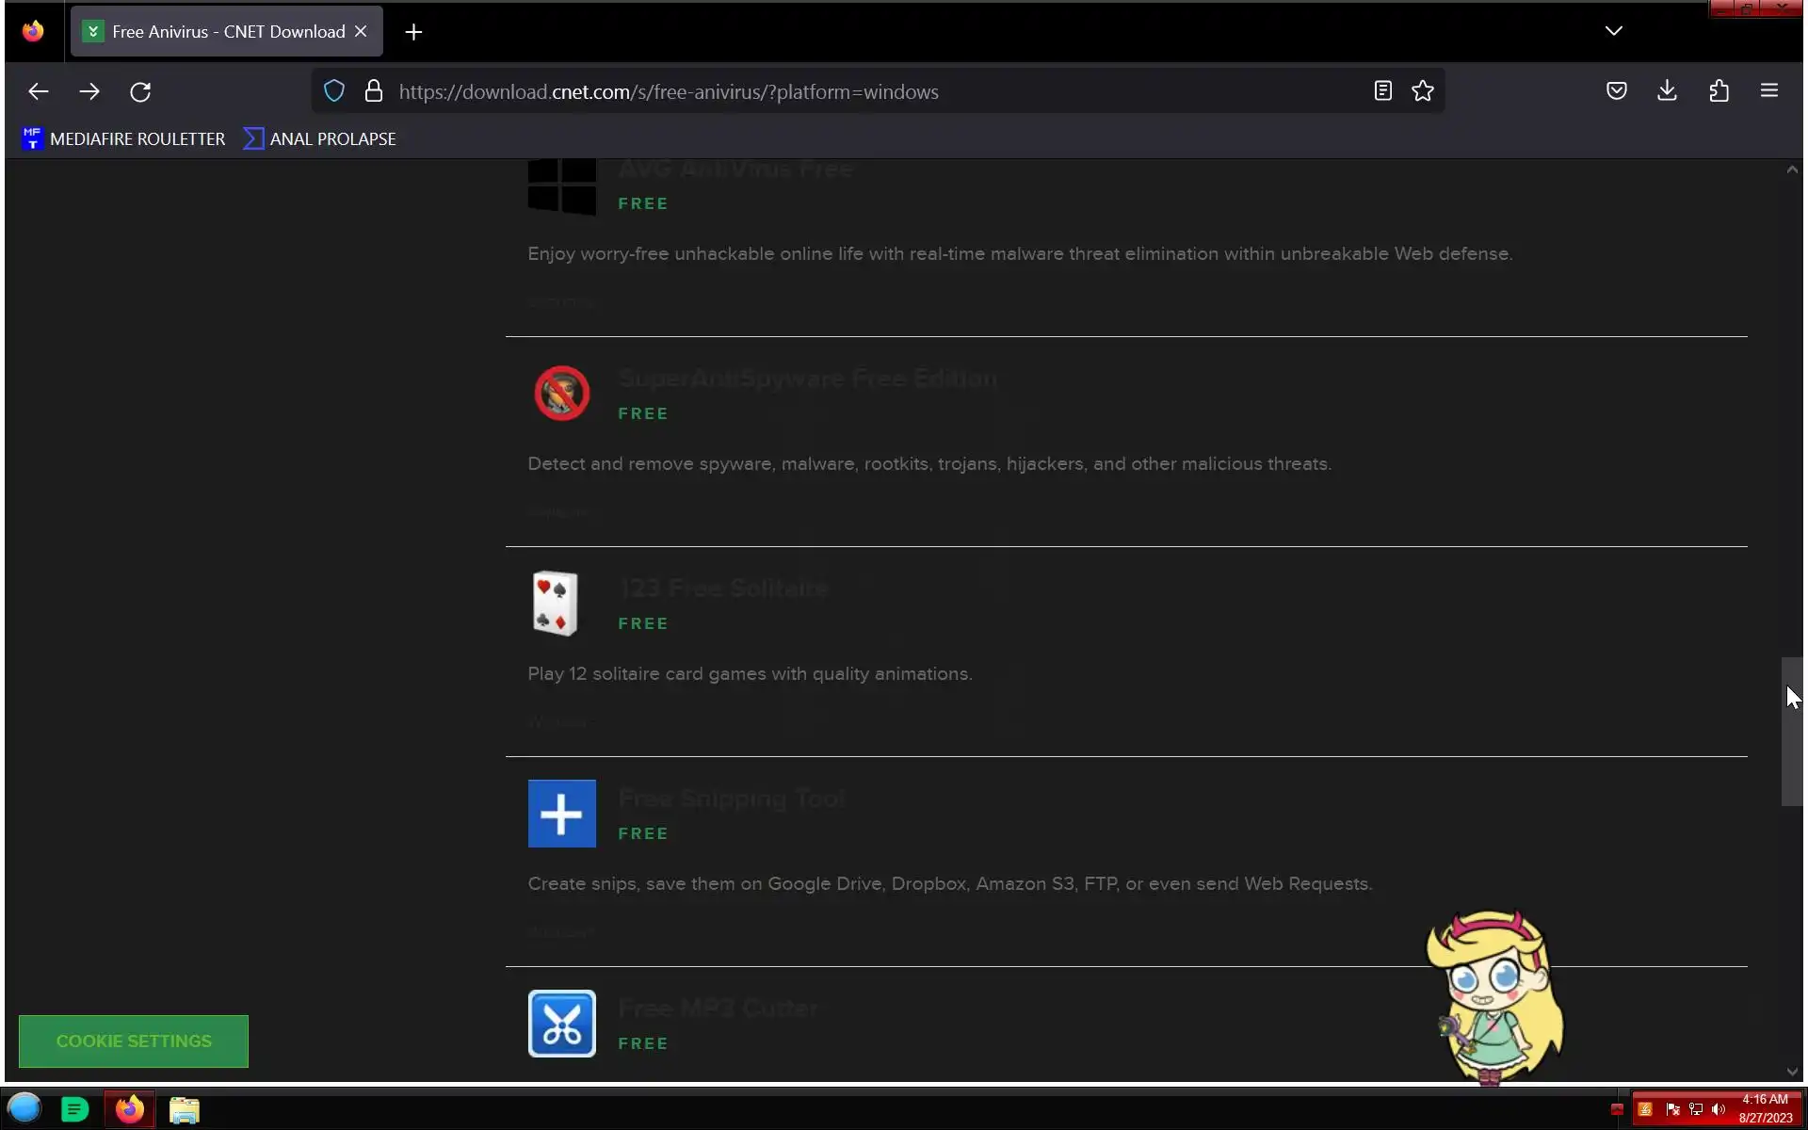Bookmark this page with star icon
The width and height of the screenshot is (1808, 1130).
pos(1423,91)
